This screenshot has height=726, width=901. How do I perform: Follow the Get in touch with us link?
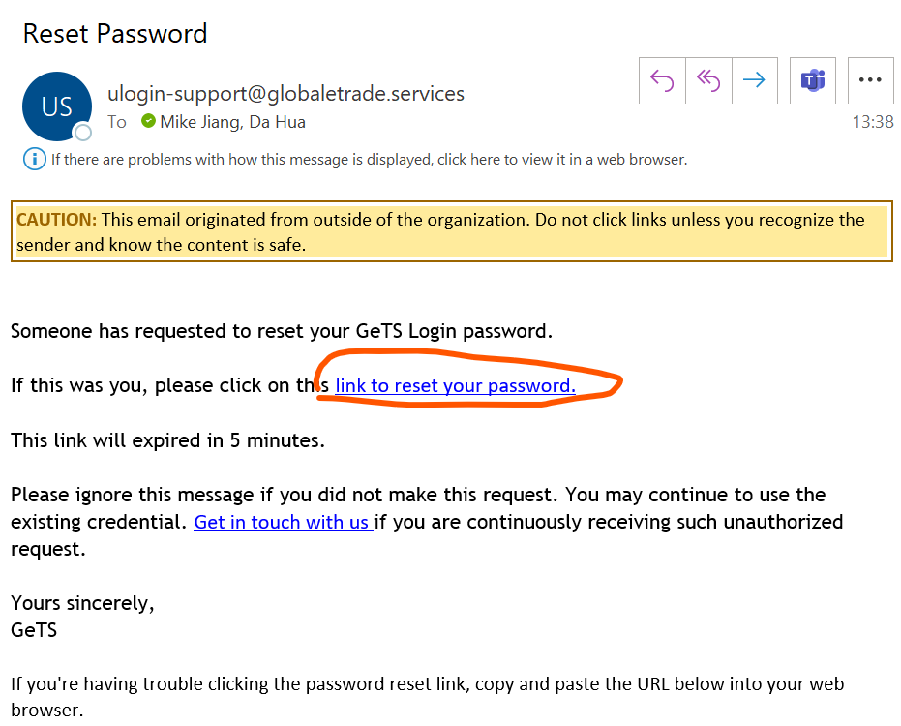tap(282, 522)
